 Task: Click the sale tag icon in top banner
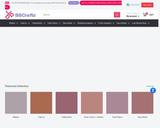pos(7,2)
